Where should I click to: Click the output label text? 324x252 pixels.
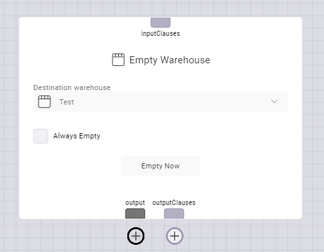(135, 202)
